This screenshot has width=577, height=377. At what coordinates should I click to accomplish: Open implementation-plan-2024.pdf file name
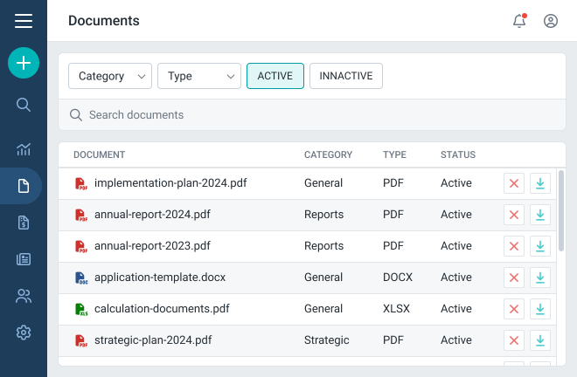point(170,183)
